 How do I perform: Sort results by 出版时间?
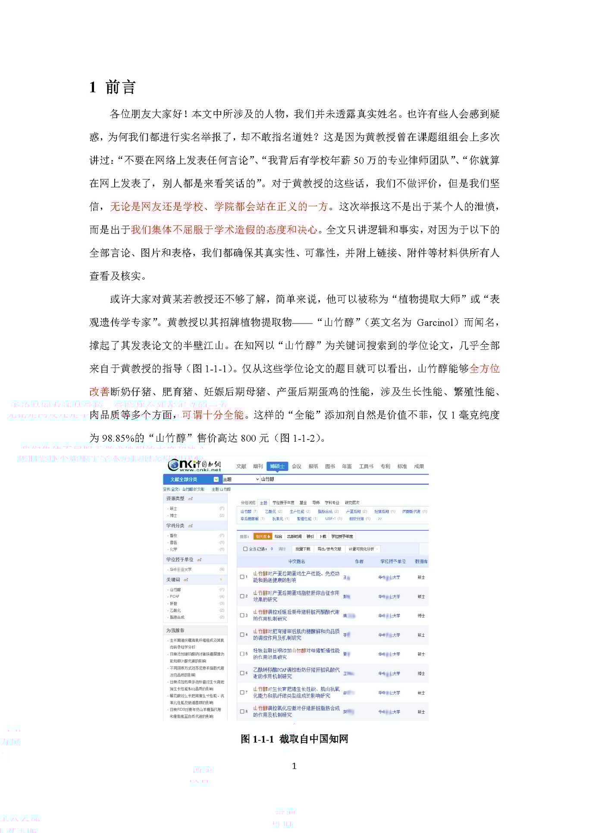click(294, 537)
